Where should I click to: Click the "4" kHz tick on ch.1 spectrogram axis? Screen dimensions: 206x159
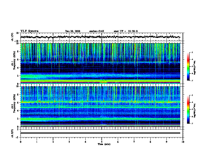click(18, 68)
